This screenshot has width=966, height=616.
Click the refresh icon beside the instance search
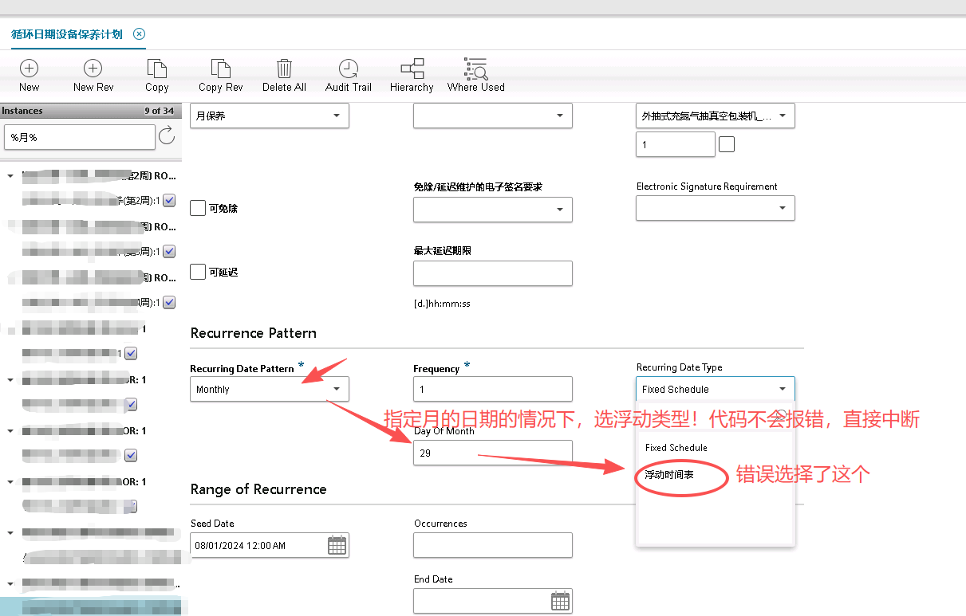(170, 136)
